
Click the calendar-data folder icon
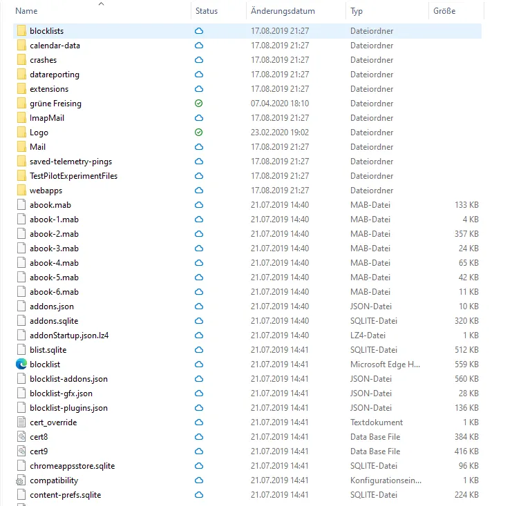[x=21, y=46]
